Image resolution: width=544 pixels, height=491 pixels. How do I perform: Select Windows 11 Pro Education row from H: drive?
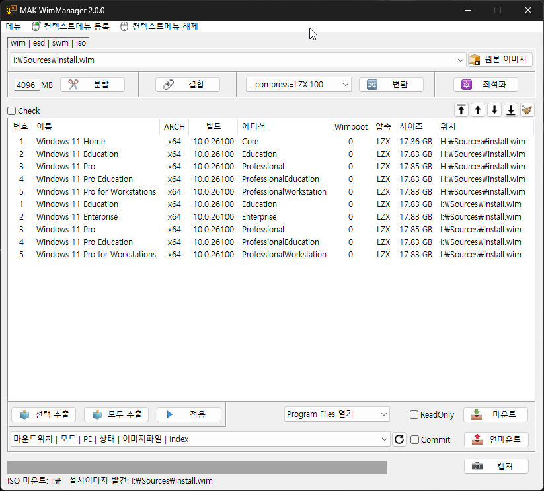271,179
